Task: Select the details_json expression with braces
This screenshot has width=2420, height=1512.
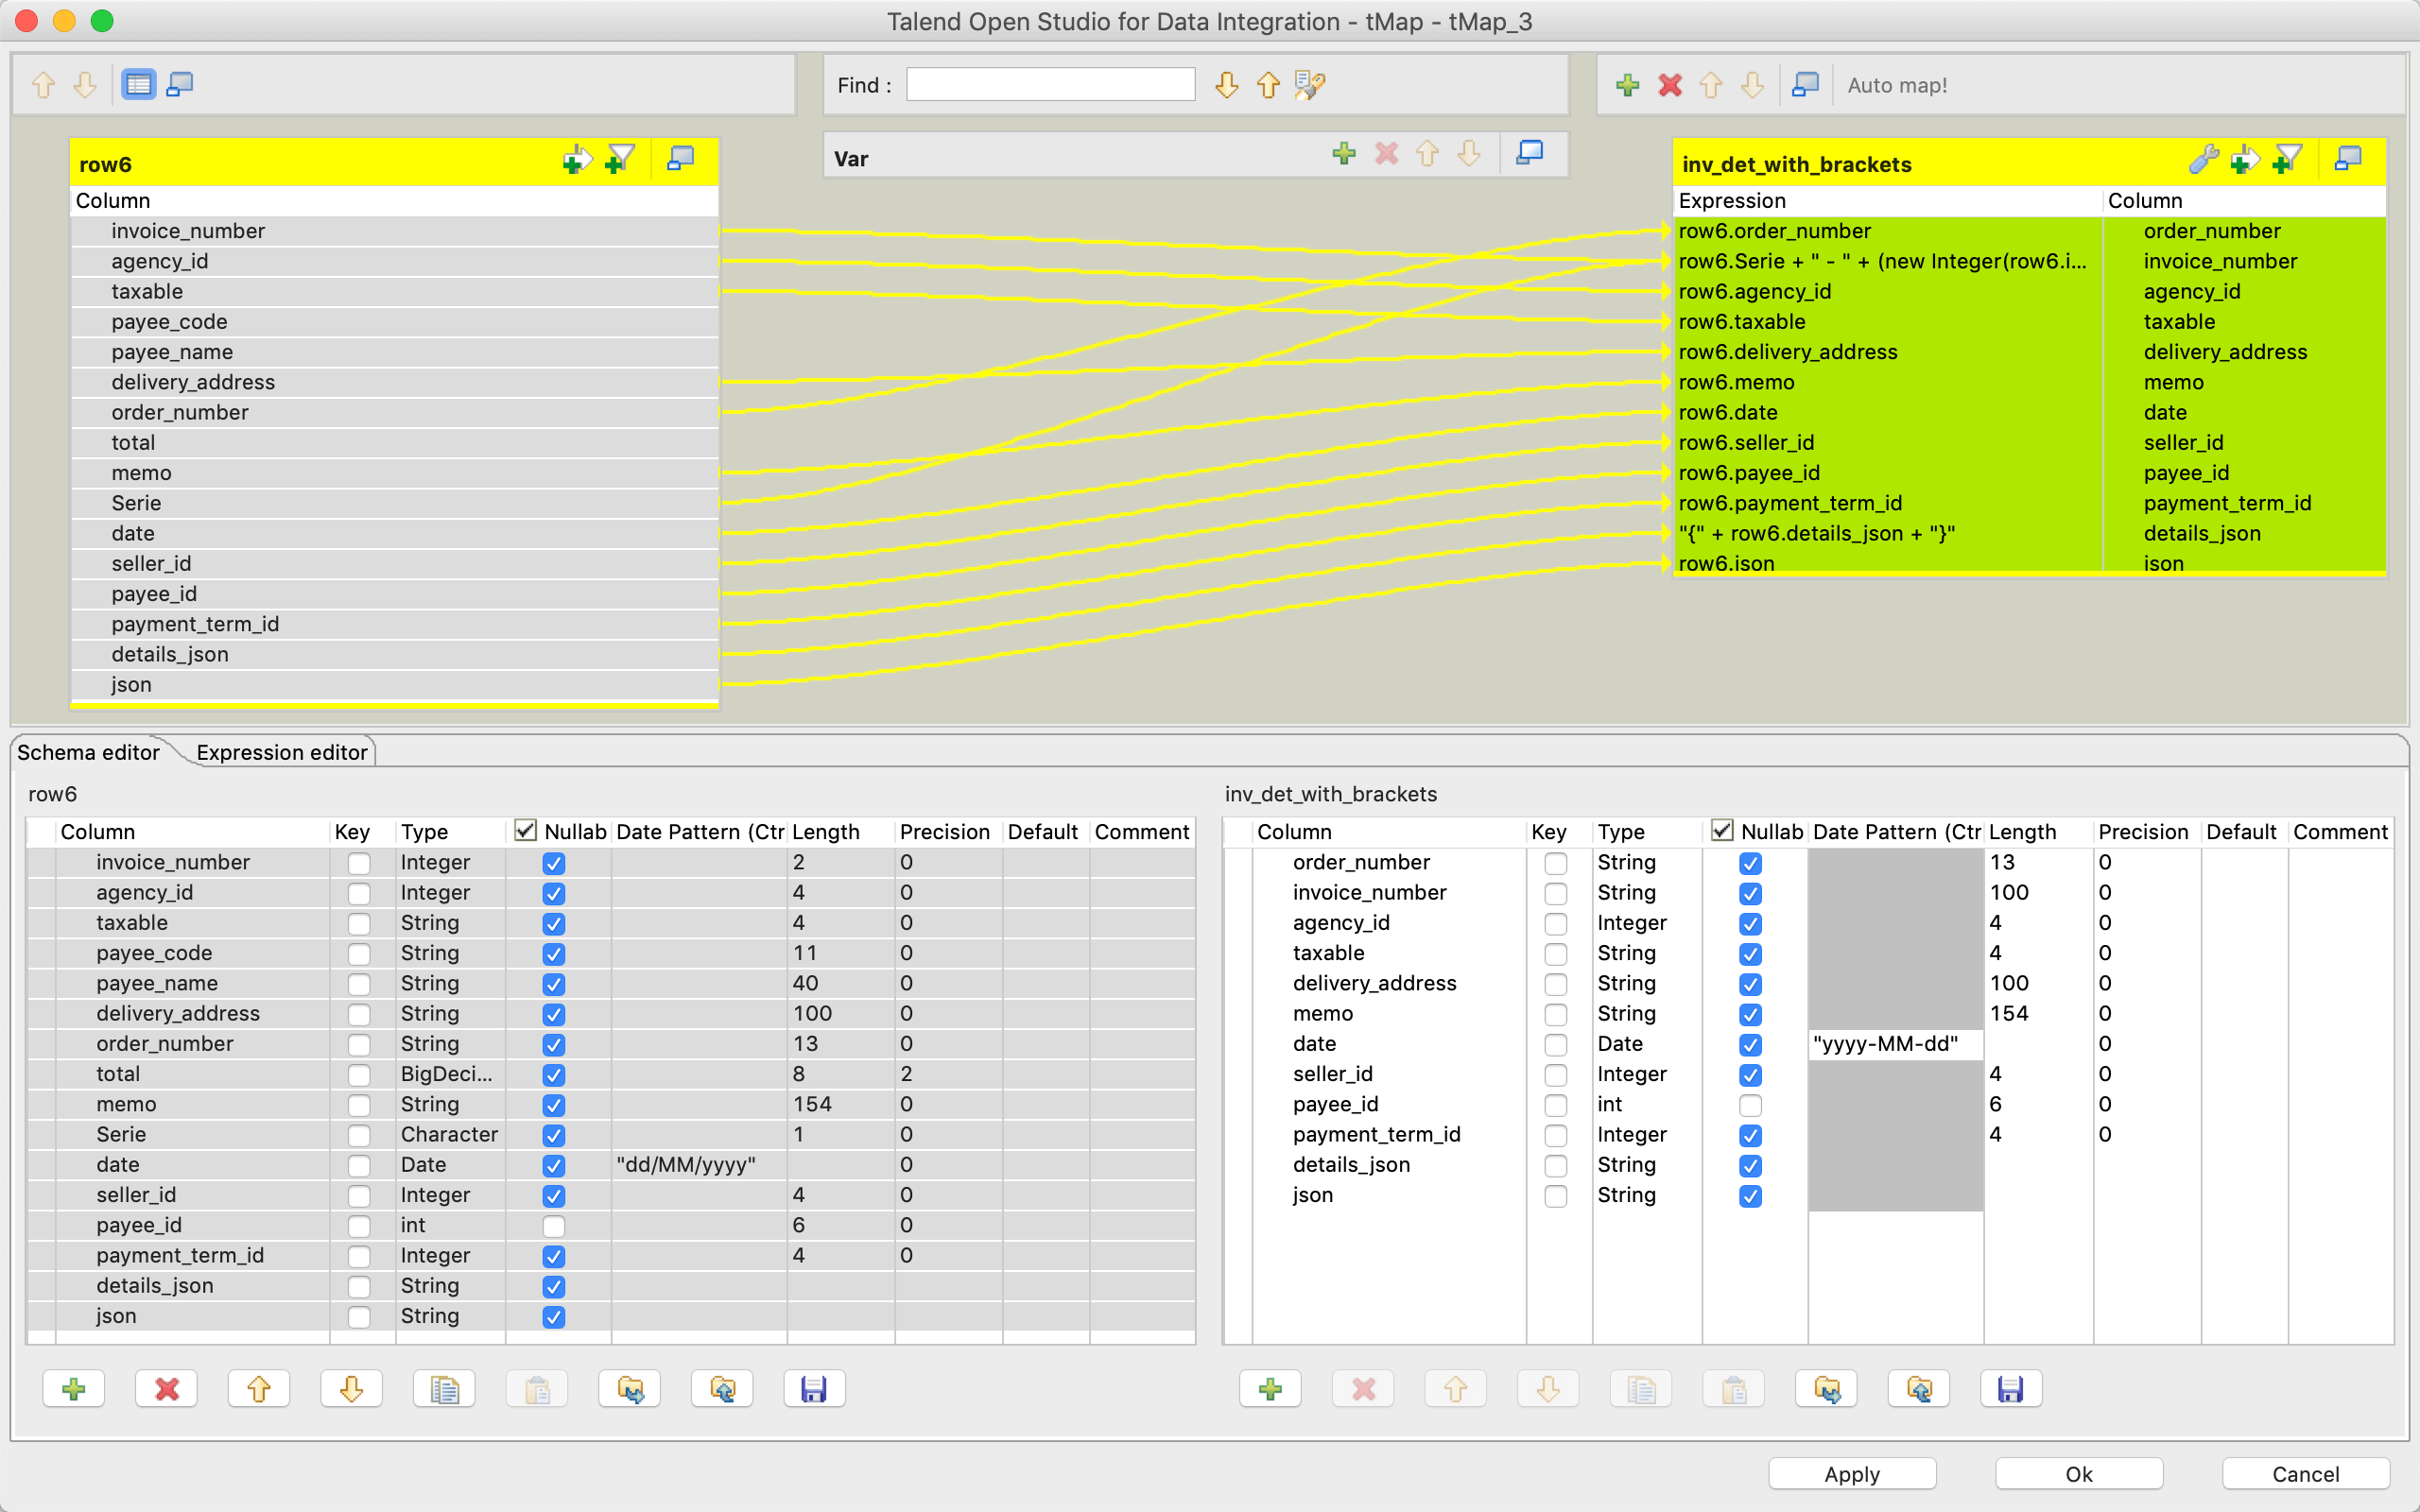Action: point(1887,533)
